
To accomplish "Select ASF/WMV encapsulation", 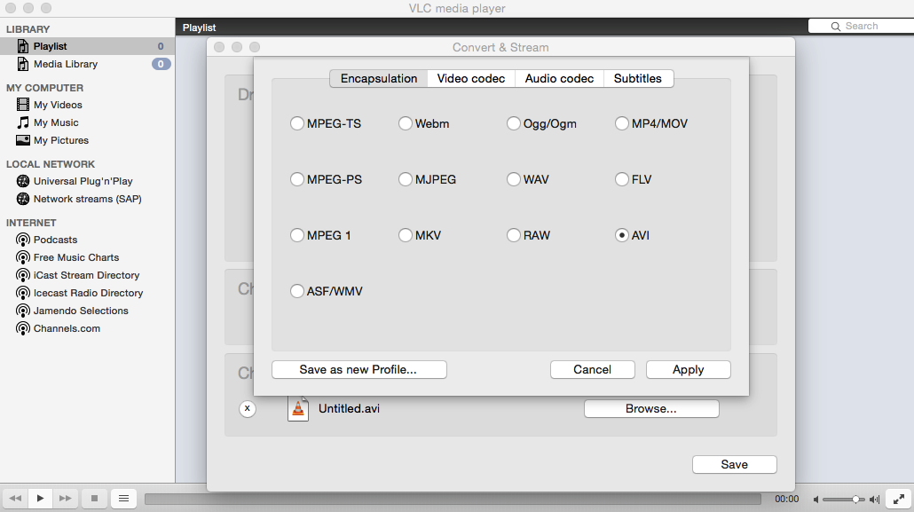I will coord(327,291).
